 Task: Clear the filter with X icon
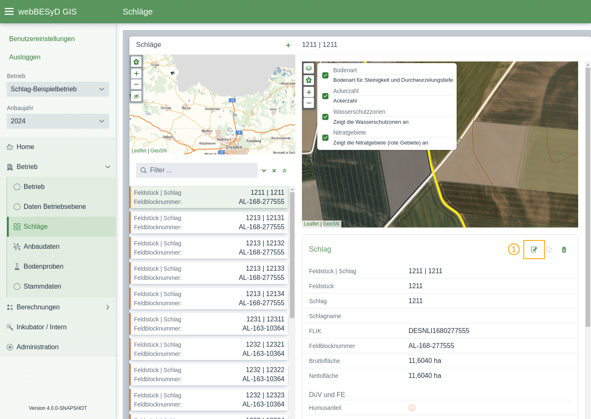coord(274,171)
